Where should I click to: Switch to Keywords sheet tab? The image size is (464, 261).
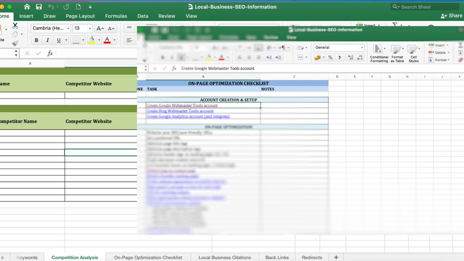point(27,257)
